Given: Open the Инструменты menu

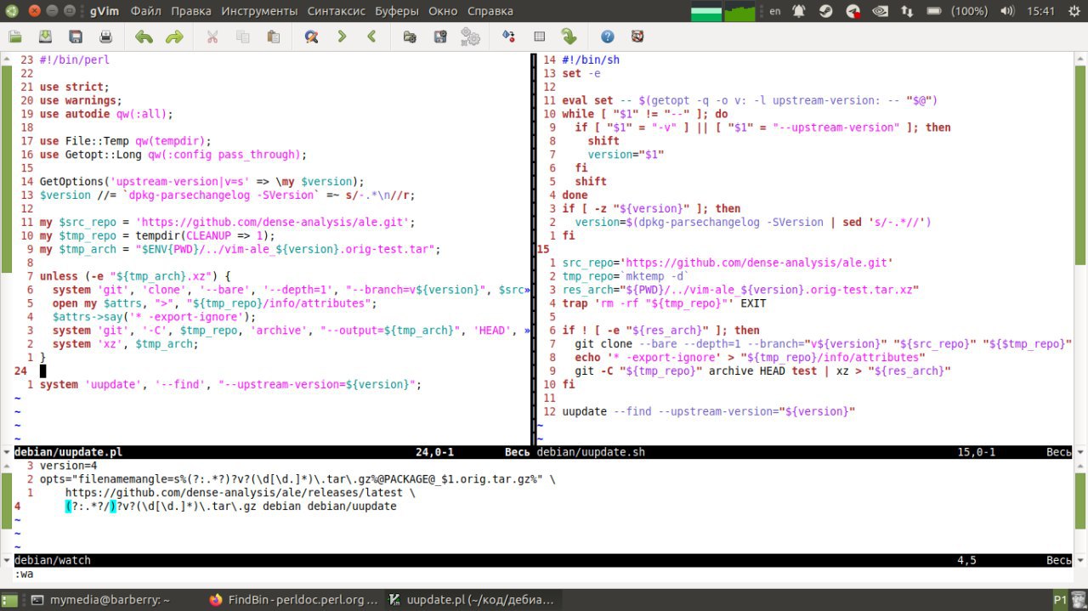Looking at the screenshot, I should pyautogui.click(x=259, y=11).
